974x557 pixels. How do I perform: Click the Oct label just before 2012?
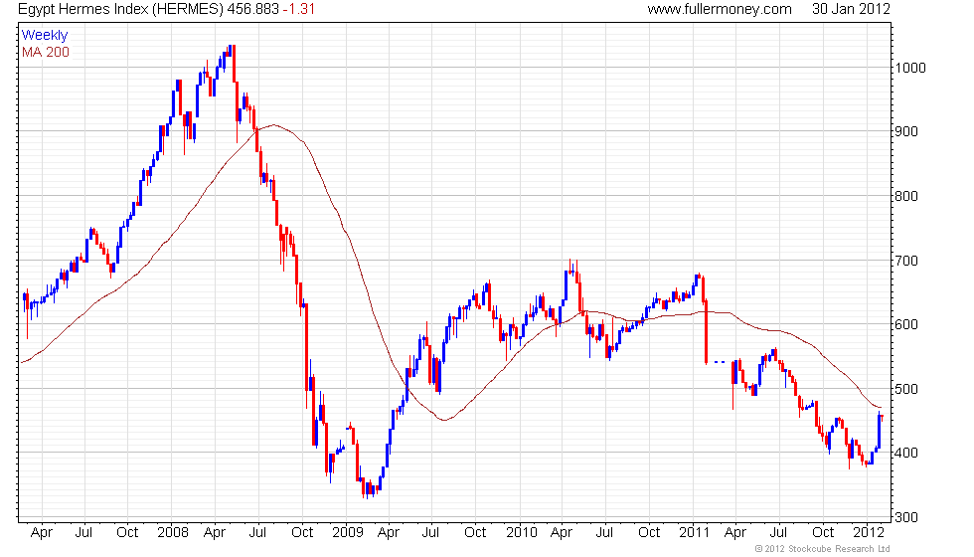tap(823, 533)
